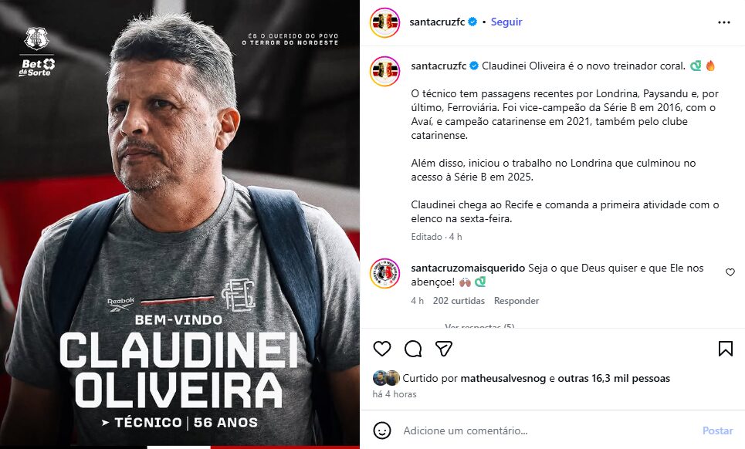Save post with bookmark icon
Image resolution: width=745 pixels, height=449 pixels.
(x=726, y=349)
